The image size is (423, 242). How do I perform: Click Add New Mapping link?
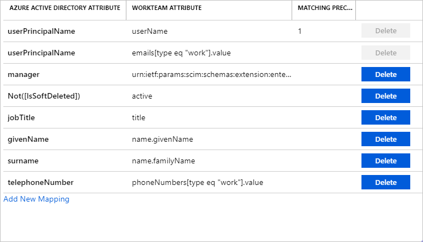click(37, 199)
